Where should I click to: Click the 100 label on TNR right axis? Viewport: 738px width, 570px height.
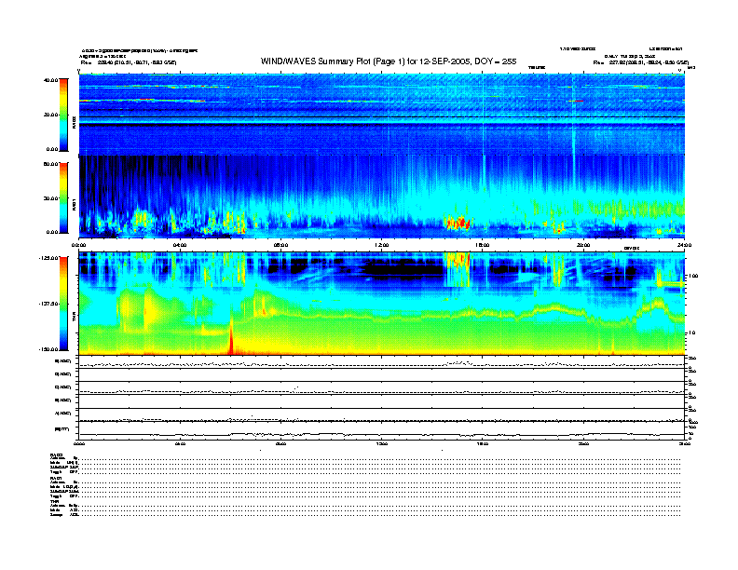click(693, 276)
